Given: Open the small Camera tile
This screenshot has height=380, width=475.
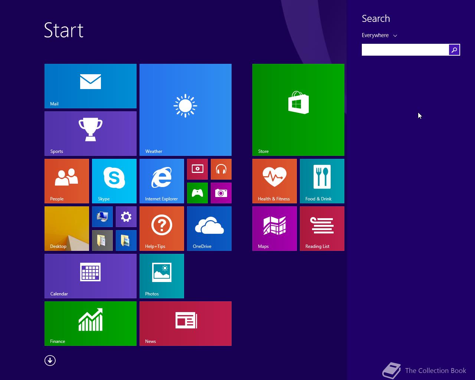Looking at the screenshot, I should pos(221,193).
